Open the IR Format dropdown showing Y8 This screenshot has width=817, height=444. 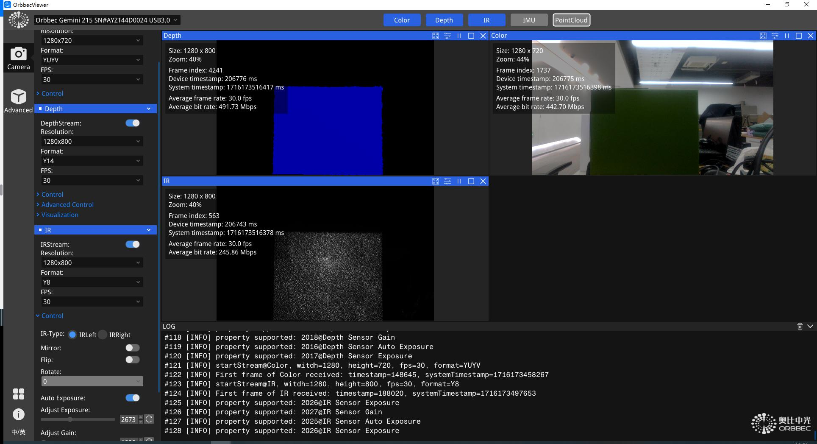tap(92, 282)
